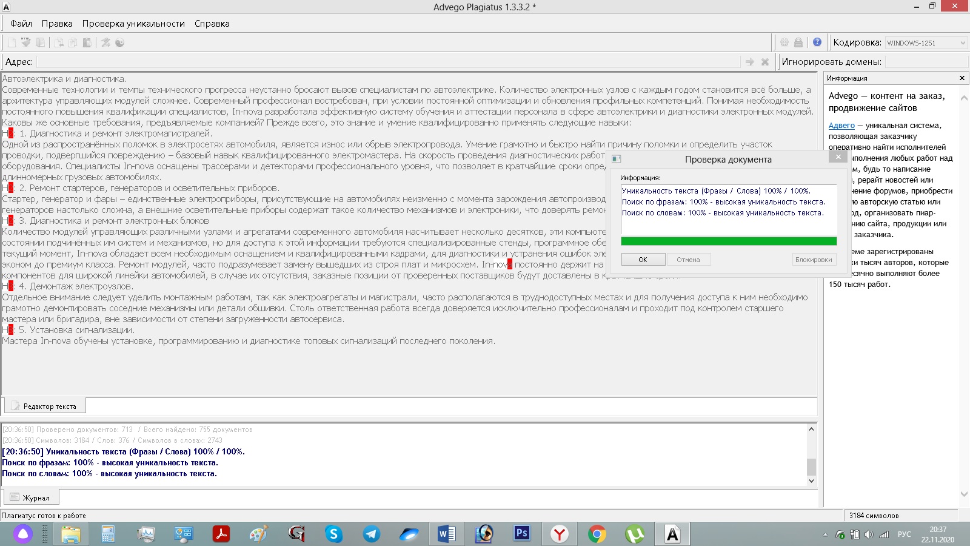Click 'Плагиатус готов к работе' status text
The height and width of the screenshot is (546, 970).
click(x=44, y=516)
